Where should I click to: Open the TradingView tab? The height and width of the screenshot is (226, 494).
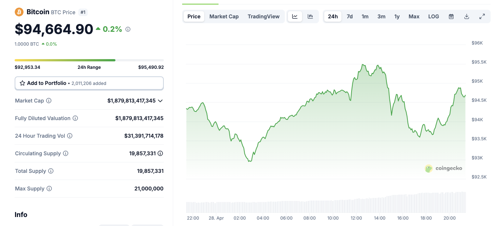pyautogui.click(x=263, y=16)
